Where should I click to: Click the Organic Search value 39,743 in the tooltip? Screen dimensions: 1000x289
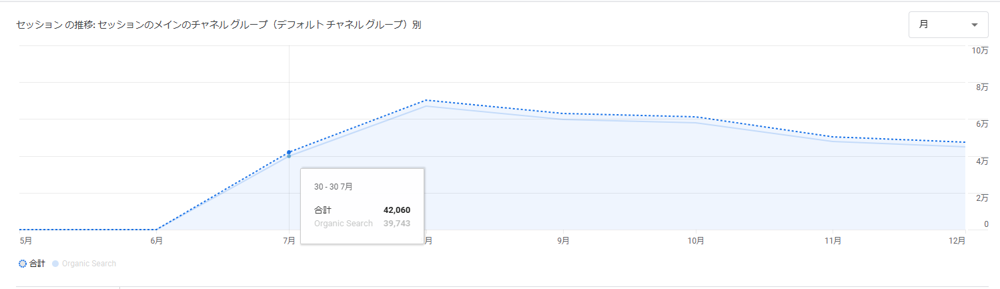[396, 224]
